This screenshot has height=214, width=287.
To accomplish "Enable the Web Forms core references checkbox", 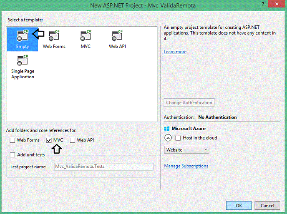I will 12,140.
